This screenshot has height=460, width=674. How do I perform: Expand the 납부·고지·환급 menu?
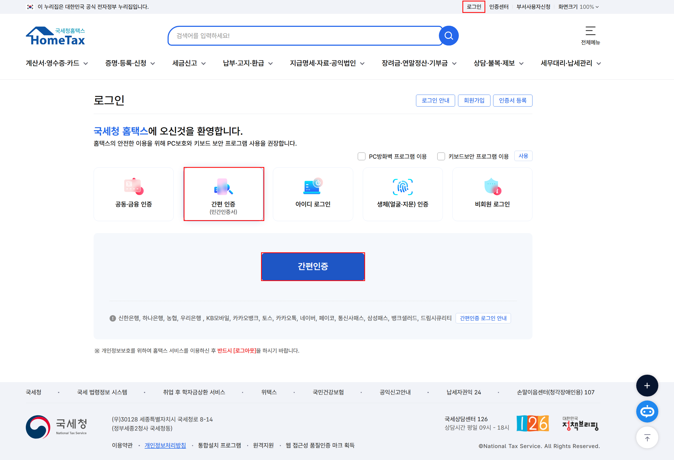click(247, 63)
